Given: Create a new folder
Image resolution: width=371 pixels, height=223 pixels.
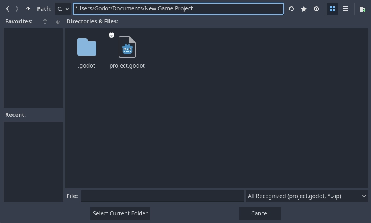Looking at the screenshot, I should (x=362, y=9).
